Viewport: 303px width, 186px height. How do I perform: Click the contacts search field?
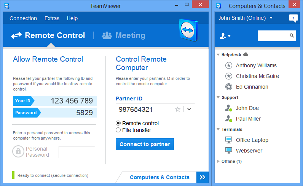(x=276, y=35)
